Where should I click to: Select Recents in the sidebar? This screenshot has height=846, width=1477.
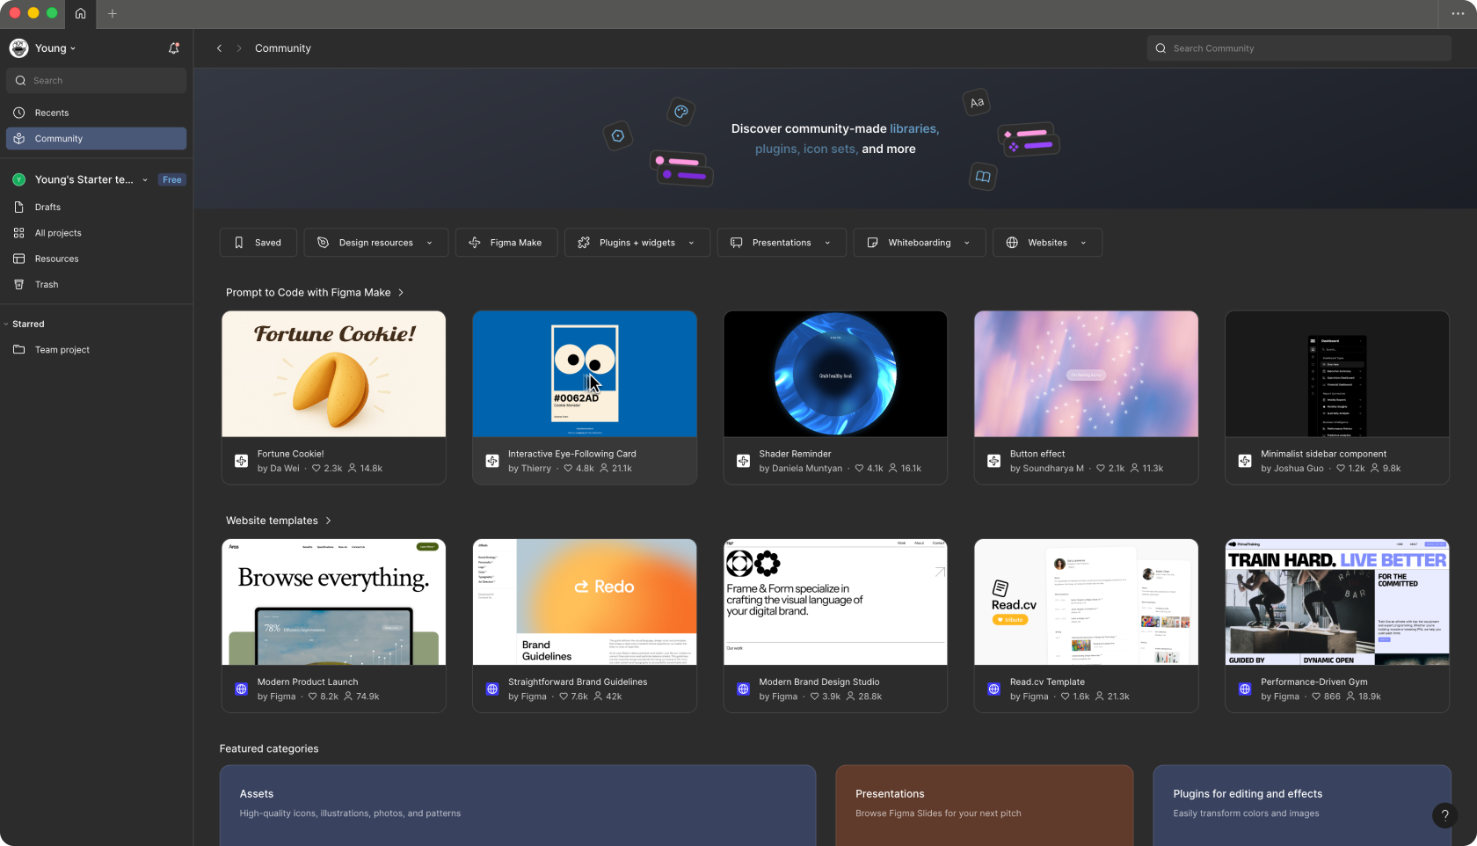(x=51, y=113)
